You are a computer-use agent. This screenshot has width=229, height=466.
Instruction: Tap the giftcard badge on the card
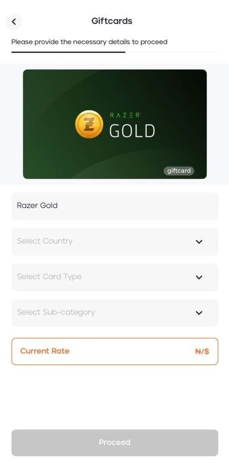tap(179, 171)
